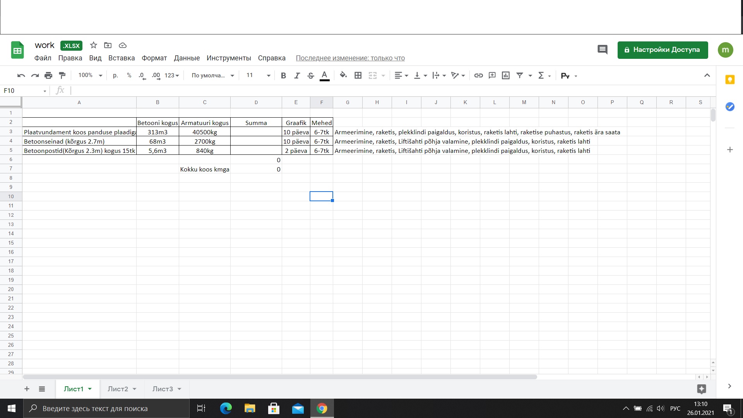This screenshot has width=743, height=418.
Task: Open the Лист1 sheet tab arrow
Action: [x=90, y=389]
